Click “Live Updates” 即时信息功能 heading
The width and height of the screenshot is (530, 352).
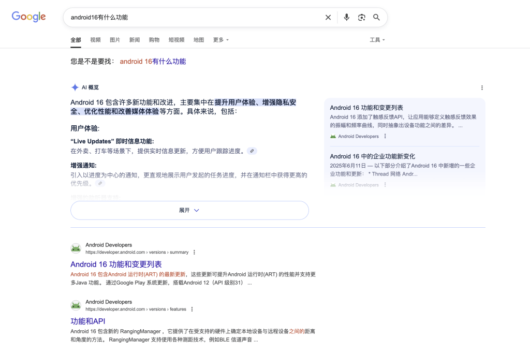coord(112,141)
